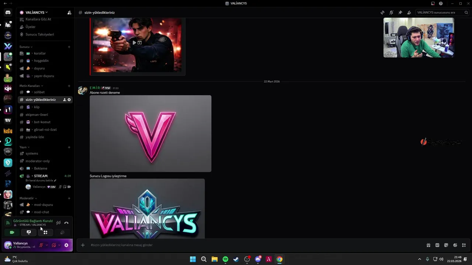The width and height of the screenshot is (472, 265).
Task: Add channel to Moderatör category
Action: tap(69, 198)
